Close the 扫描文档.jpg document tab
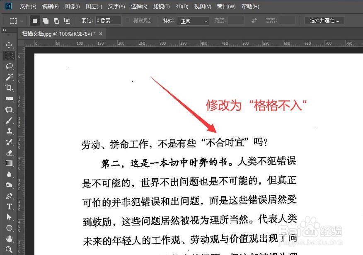 pyautogui.click(x=101, y=34)
